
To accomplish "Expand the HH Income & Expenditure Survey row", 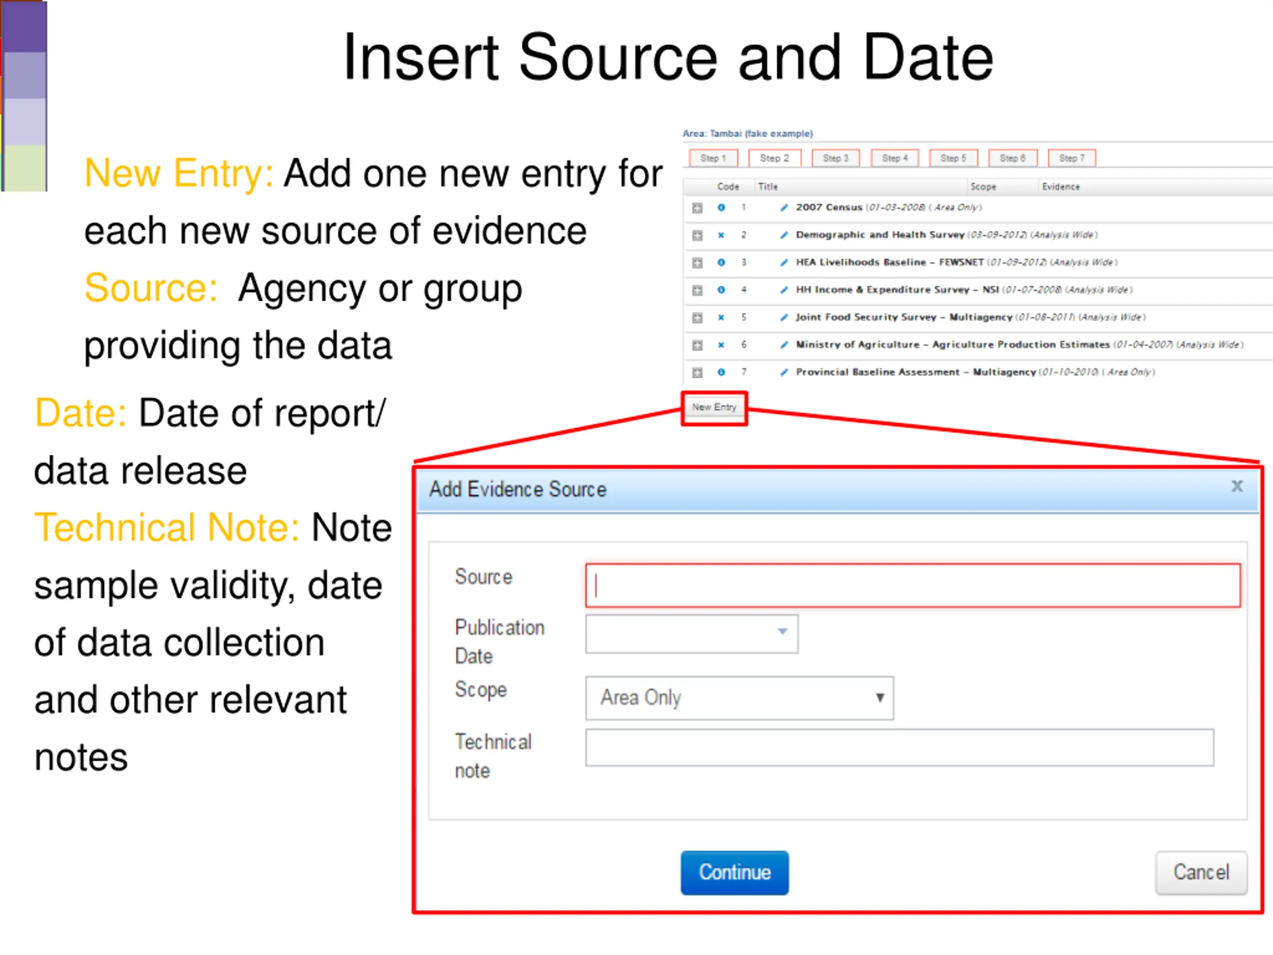I will pyautogui.click(x=697, y=290).
